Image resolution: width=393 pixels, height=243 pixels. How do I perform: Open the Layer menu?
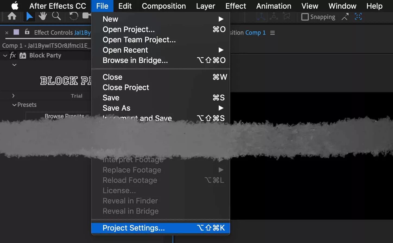click(x=205, y=6)
